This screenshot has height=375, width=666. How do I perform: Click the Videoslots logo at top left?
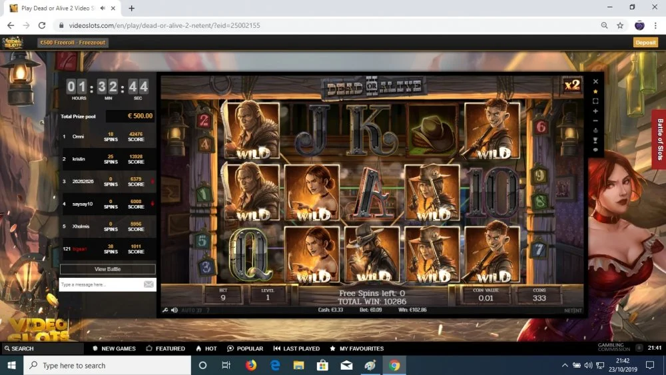pyautogui.click(x=13, y=43)
